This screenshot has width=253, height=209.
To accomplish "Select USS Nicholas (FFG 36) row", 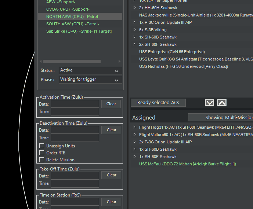I will pos(184,66).
